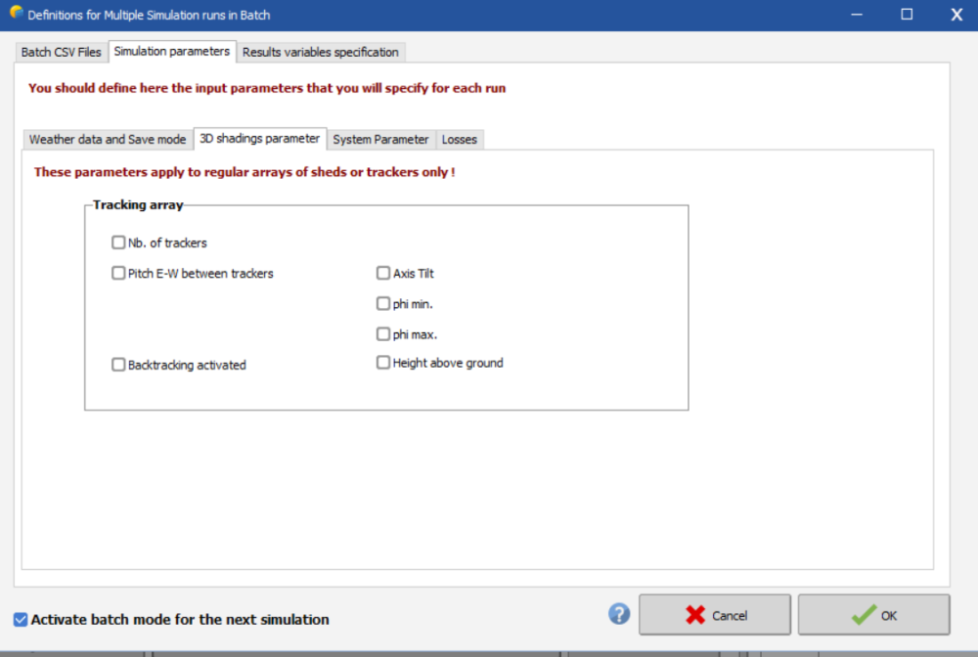The height and width of the screenshot is (657, 978).
Task: Switch to the Batch CSV Files tab
Action: pyautogui.click(x=62, y=52)
